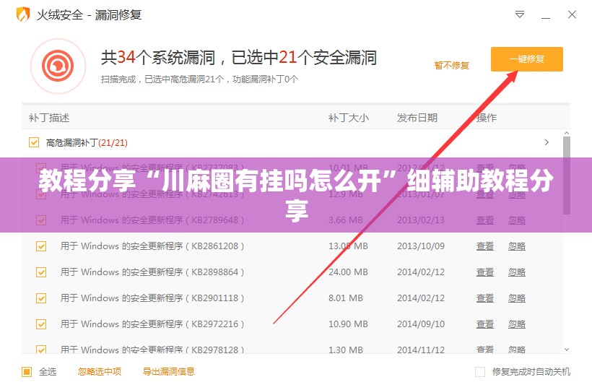The width and height of the screenshot is (592, 390).
Task: Select the KB2861208 security update row text
Action: pyautogui.click(x=152, y=246)
